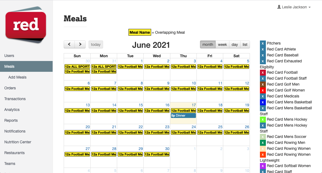Toggle the red X box for Red Card Football
The image size is (322, 173).
263,73
